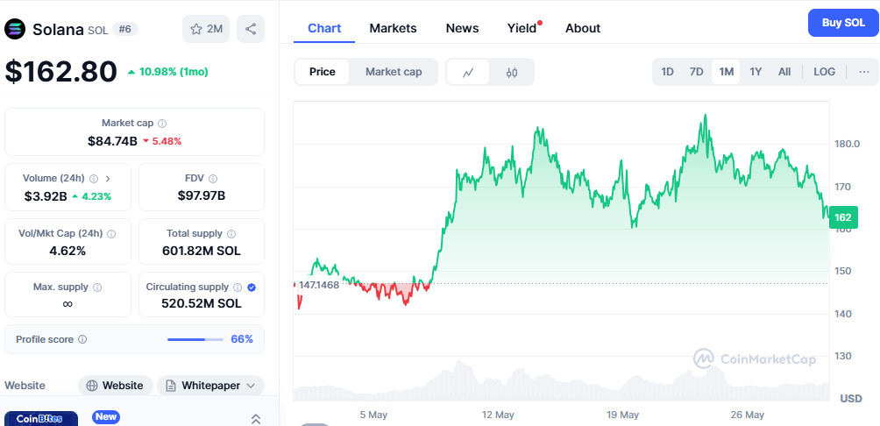Viewport: 880px width, 426px height.
Task: Click the 520.52M SOL circulating value
Action: [202, 303]
